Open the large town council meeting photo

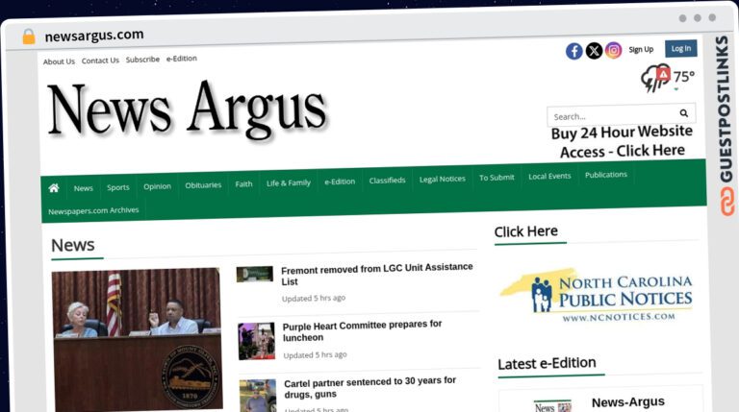[x=138, y=340]
